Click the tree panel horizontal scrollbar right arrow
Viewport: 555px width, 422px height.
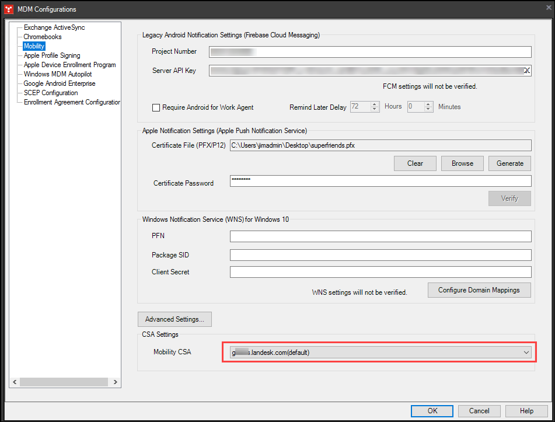(116, 382)
